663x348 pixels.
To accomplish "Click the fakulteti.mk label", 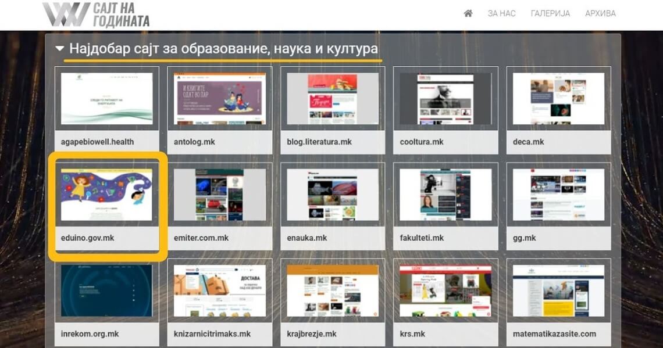I will 422,238.
